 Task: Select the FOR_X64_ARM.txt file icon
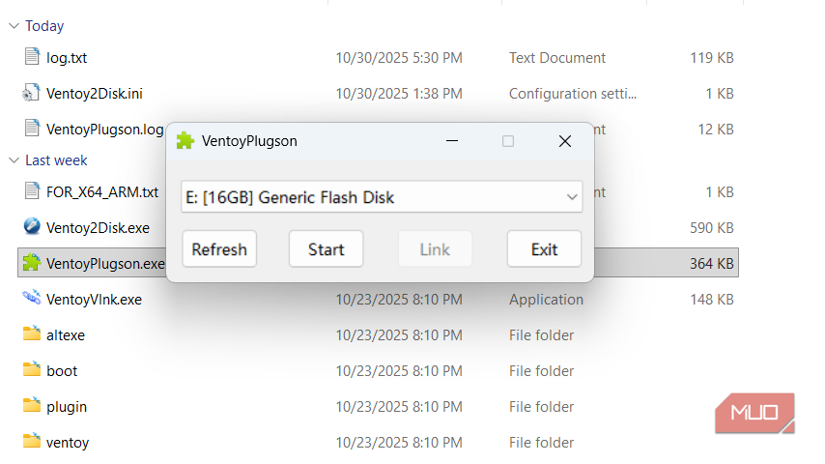(32, 190)
